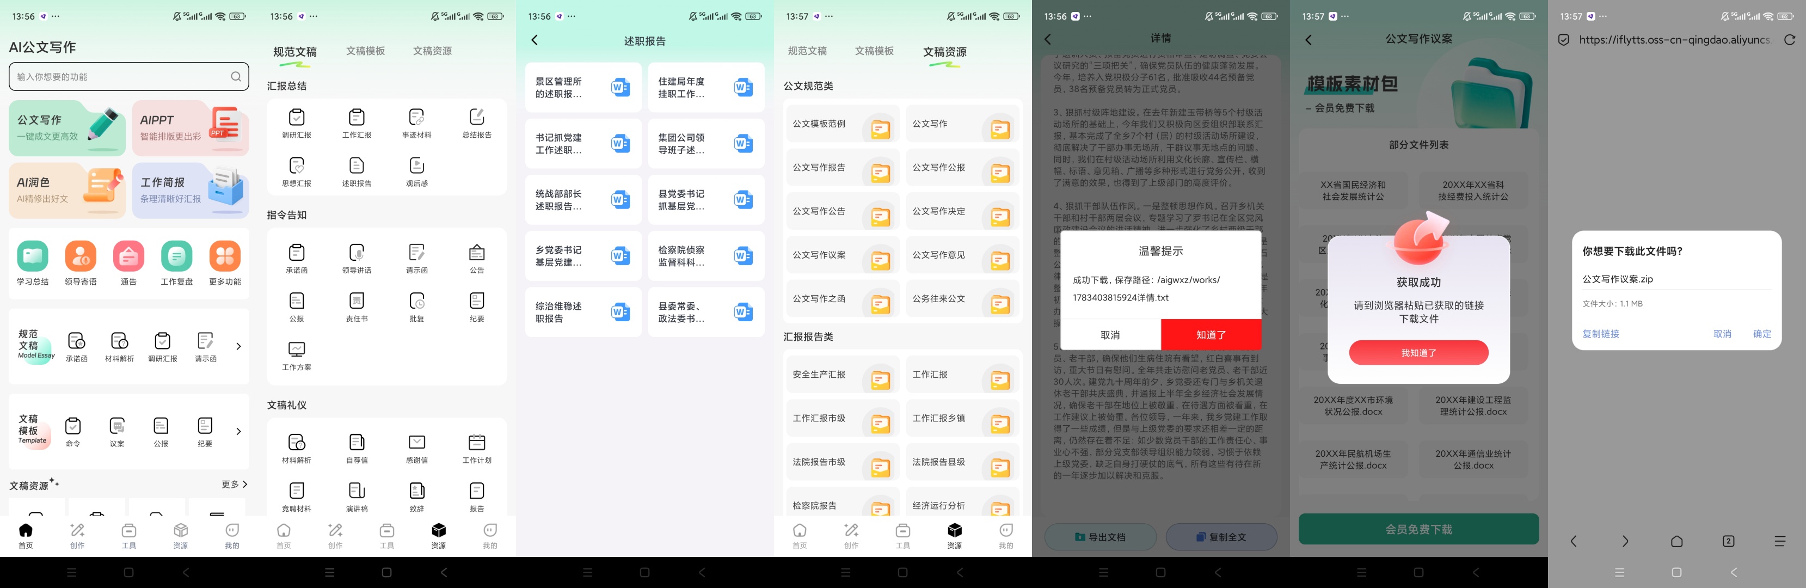Switch to 文稿模板 tab beside active 规范文稿
Screen dimensions: 1806x588
tap(365, 51)
